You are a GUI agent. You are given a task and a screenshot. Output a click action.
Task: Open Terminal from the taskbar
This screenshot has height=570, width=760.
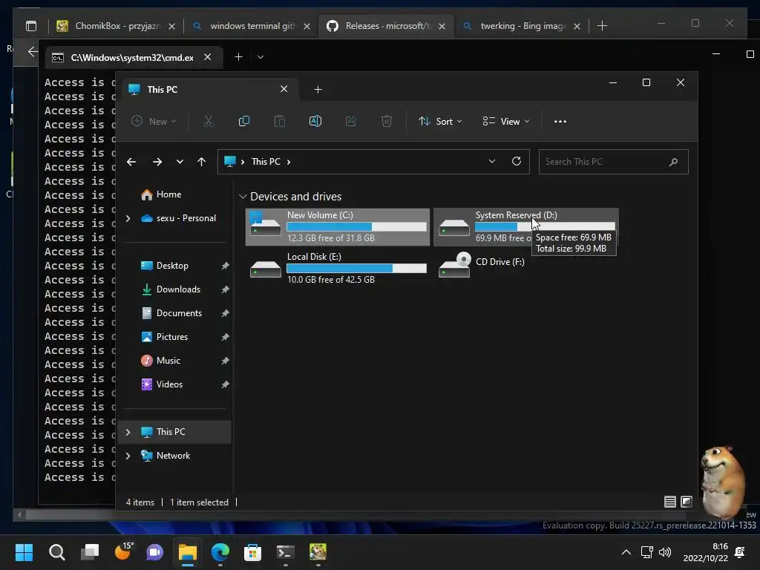[x=285, y=552]
